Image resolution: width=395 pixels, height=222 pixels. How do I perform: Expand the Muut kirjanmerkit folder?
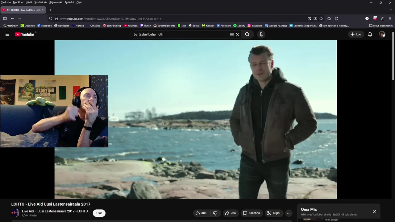[381, 26]
